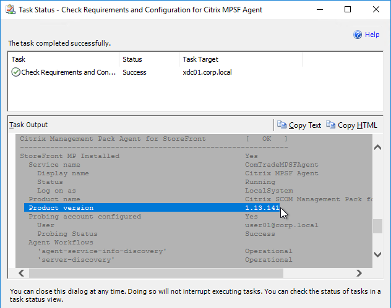391x308 pixels.
Task: Click the 1.13.141 version value
Action: [x=262, y=207]
